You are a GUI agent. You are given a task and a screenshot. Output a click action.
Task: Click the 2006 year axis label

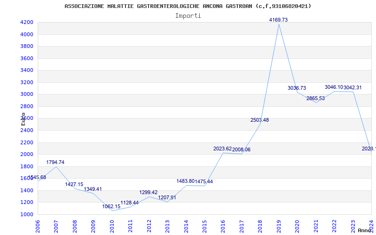[x=38, y=227]
